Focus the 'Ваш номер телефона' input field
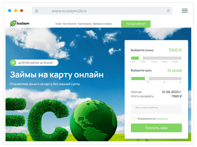The image size is (197, 147). coord(156,109)
